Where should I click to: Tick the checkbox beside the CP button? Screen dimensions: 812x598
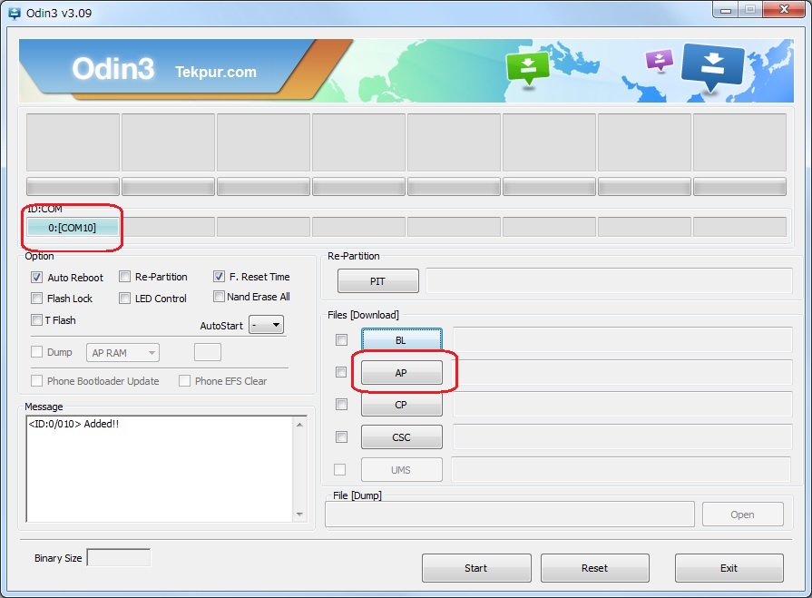tap(341, 405)
